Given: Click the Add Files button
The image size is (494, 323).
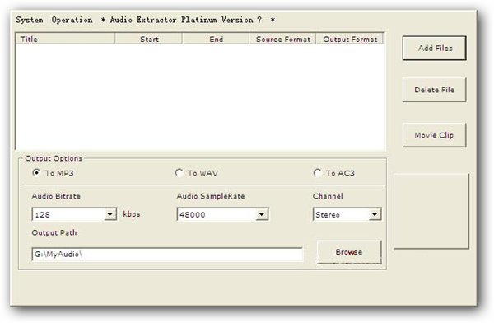Looking at the screenshot, I should 435,48.
